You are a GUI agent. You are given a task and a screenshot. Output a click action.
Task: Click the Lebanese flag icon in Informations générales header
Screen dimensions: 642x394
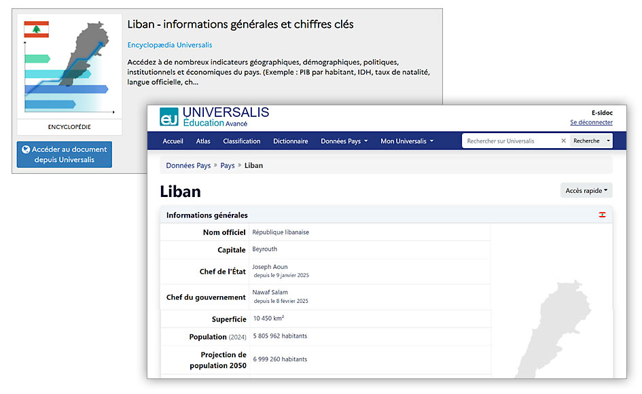(x=602, y=215)
